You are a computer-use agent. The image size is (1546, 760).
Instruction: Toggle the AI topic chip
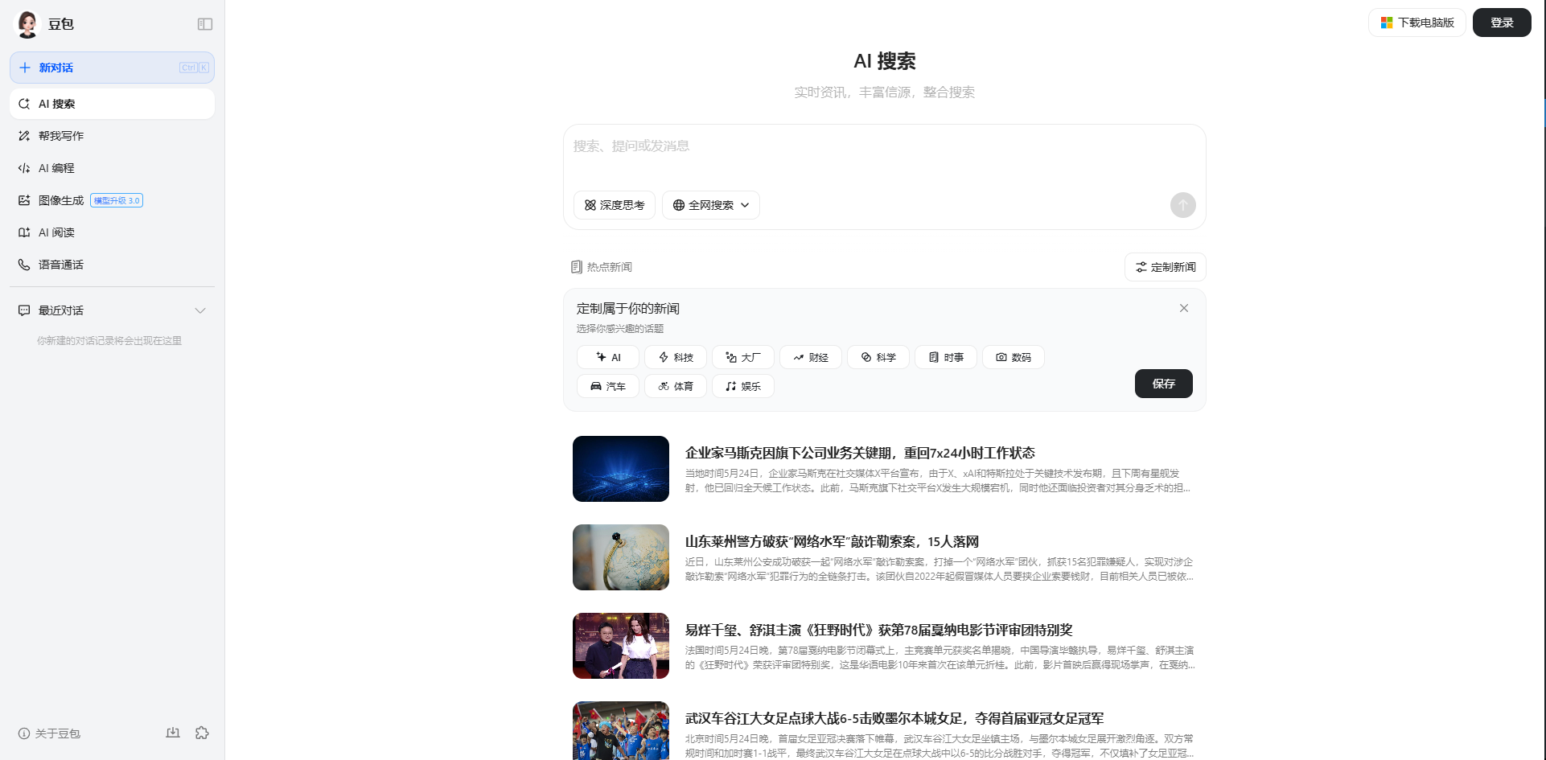tap(608, 357)
